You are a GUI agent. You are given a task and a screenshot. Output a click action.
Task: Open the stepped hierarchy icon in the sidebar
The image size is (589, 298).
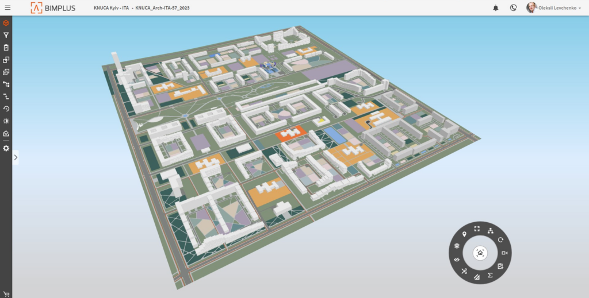[6, 96]
